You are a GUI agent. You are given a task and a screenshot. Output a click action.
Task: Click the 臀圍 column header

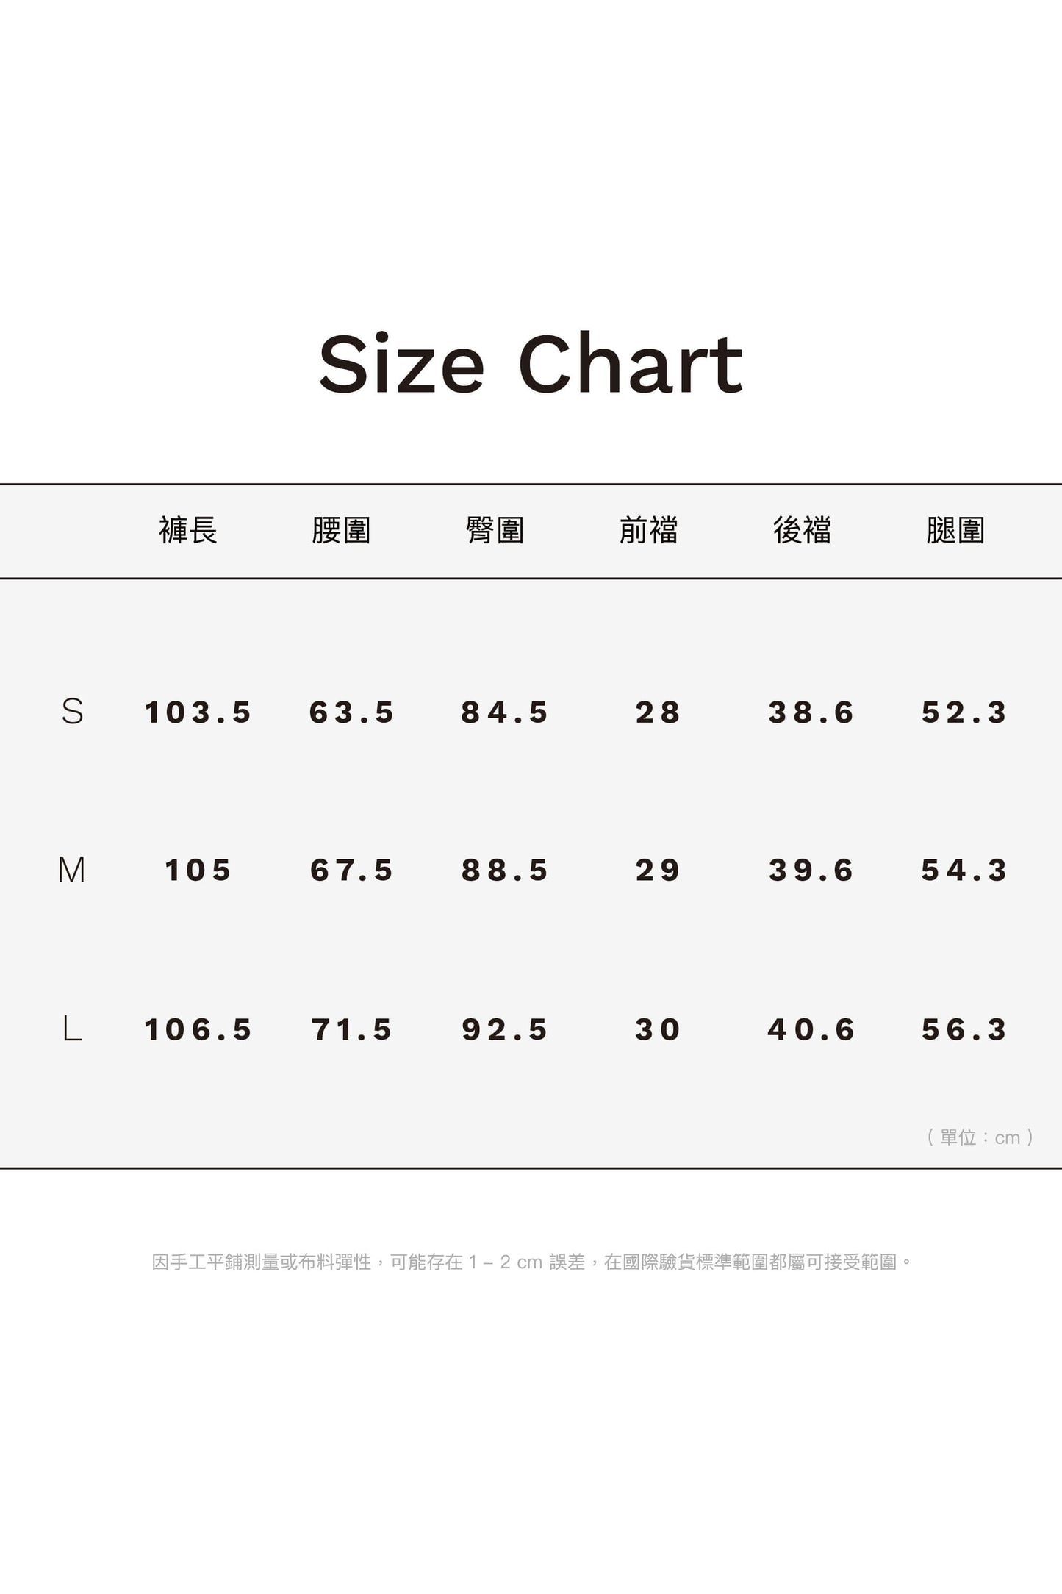[x=495, y=530]
